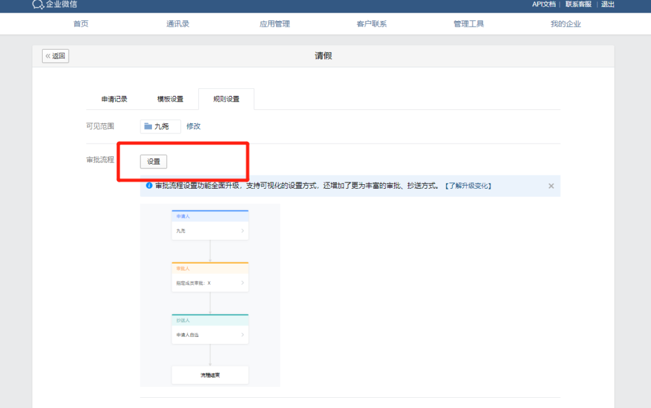
Task: Go to 应用管理 navigation item
Action: coord(275,24)
